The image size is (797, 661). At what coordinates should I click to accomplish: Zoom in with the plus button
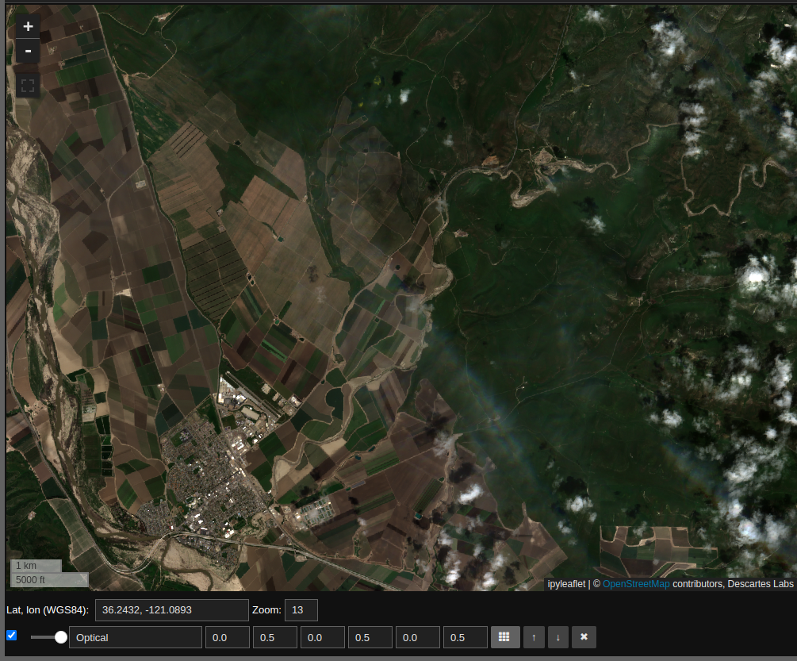pos(28,26)
